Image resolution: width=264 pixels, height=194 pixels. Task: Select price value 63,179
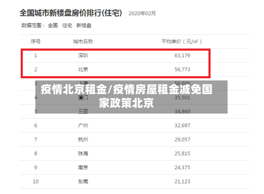[x=182, y=56]
